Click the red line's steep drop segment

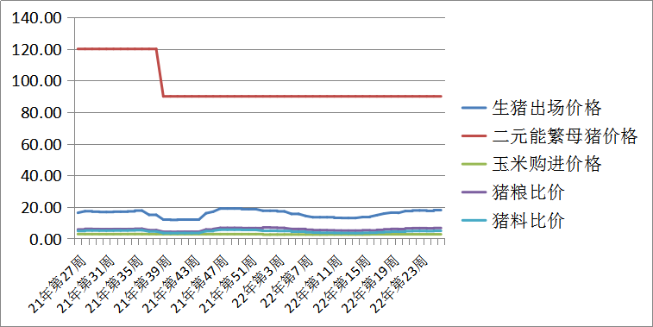[x=160, y=72]
